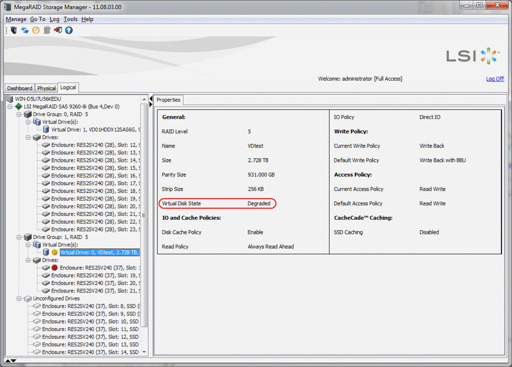Click the cylinder icon next to Virtual Drive 0 VDtest
This screenshot has height=367, width=512.
point(46,252)
